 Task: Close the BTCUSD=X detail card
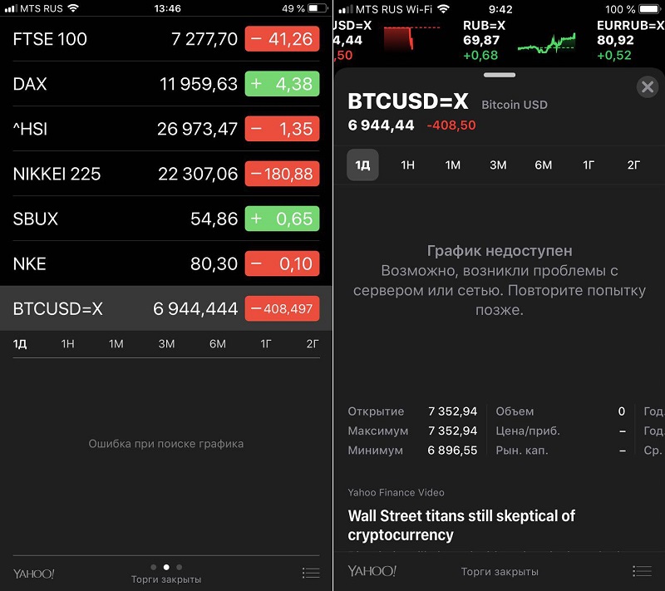click(x=648, y=86)
